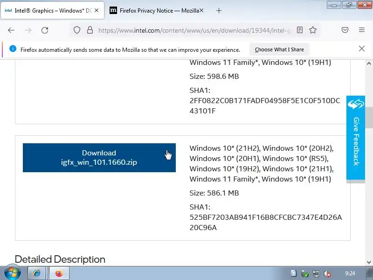The image size is (373, 280).
Task: Toggle reader view icon in address bar
Action: pos(300,30)
